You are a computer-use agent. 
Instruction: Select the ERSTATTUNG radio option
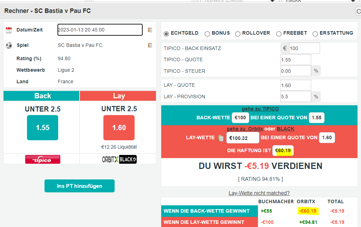pos(315,34)
